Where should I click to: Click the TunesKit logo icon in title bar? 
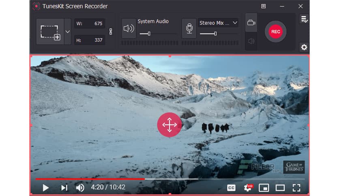(36, 6)
